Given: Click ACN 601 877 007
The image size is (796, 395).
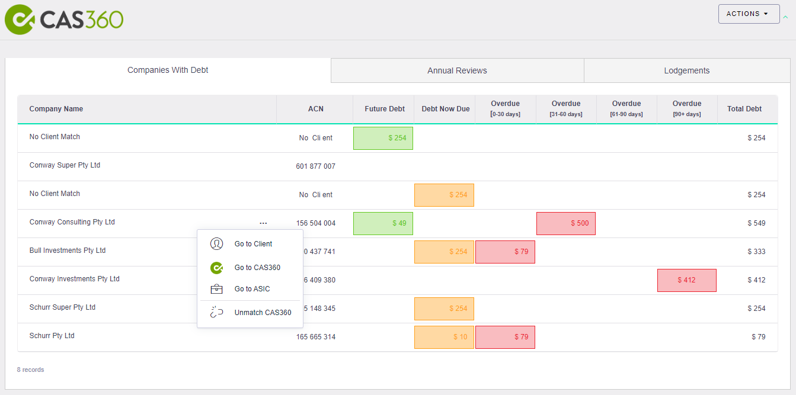Looking at the screenshot, I should [x=316, y=166].
